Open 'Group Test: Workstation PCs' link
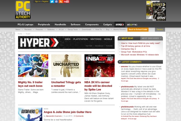181x121 pixels. 134,52
